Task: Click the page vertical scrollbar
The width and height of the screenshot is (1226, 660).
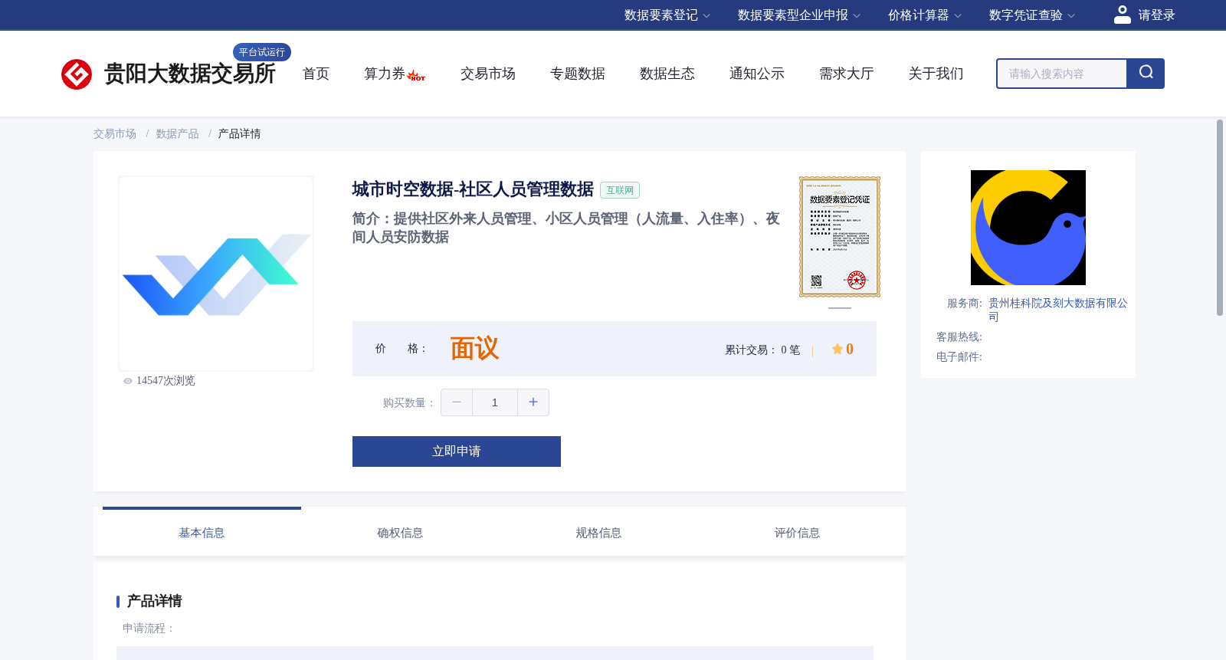Action: (x=1220, y=218)
